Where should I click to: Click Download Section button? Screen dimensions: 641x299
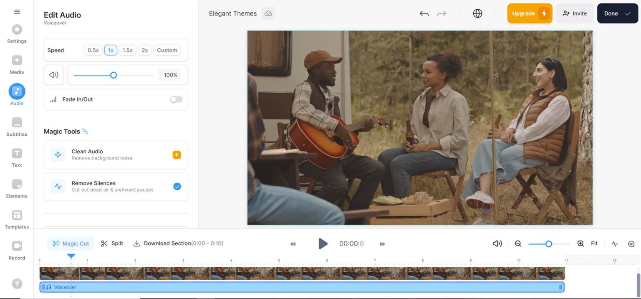pyautogui.click(x=178, y=243)
